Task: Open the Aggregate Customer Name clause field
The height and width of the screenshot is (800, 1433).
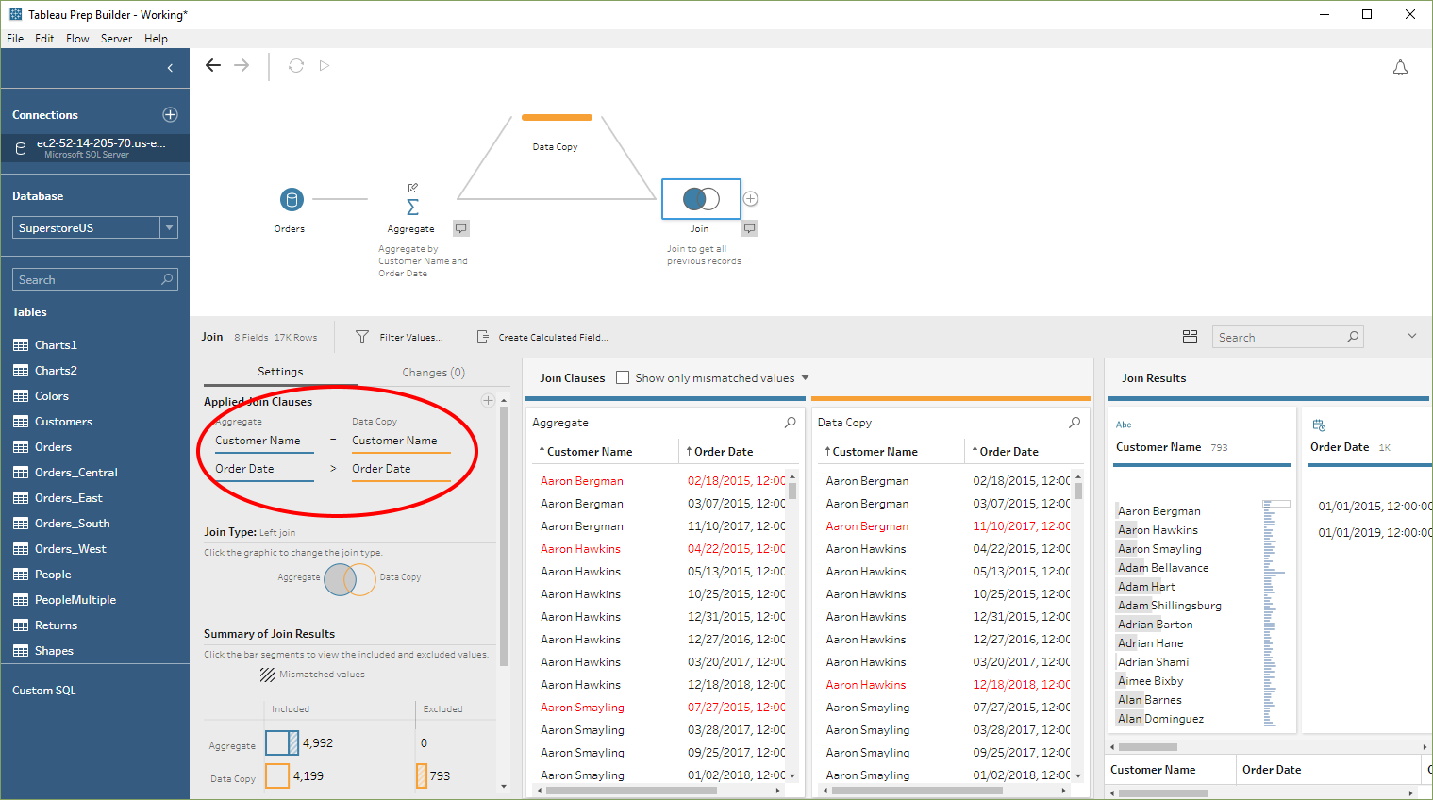Action: point(264,442)
